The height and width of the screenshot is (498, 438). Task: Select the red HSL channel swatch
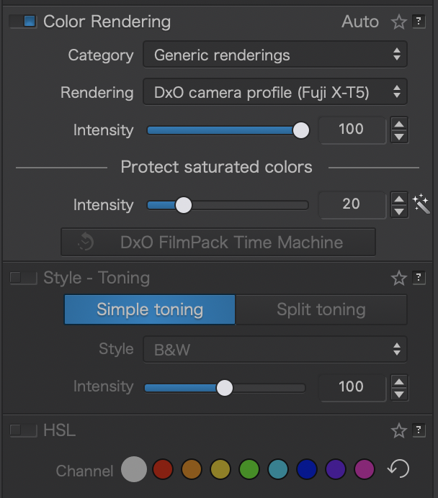pyautogui.click(x=163, y=471)
